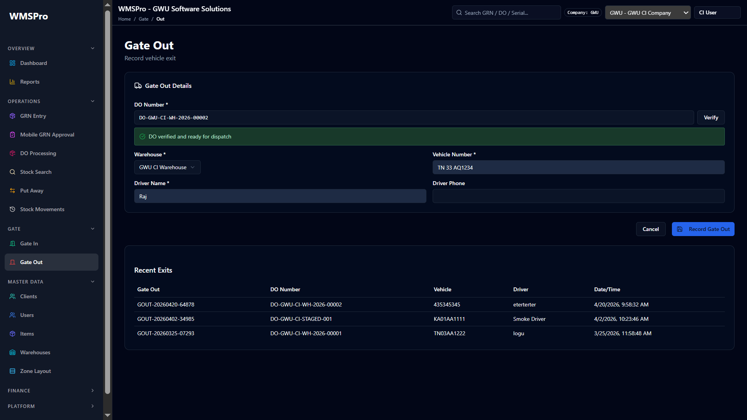Click the Warehouses building icon
The image size is (747, 420).
click(x=12, y=352)
